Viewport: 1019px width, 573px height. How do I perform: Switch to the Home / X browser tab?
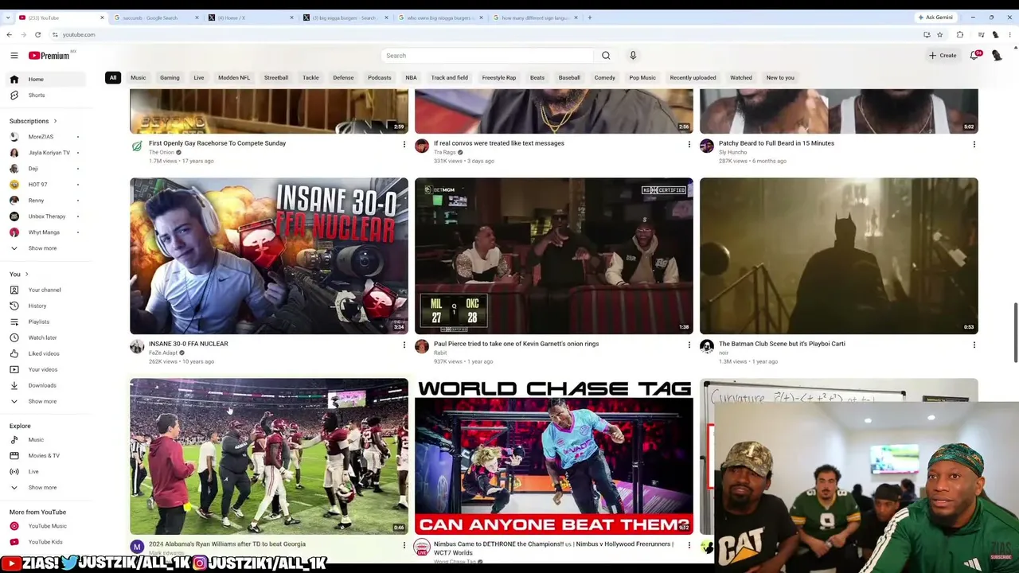(249, 18)
